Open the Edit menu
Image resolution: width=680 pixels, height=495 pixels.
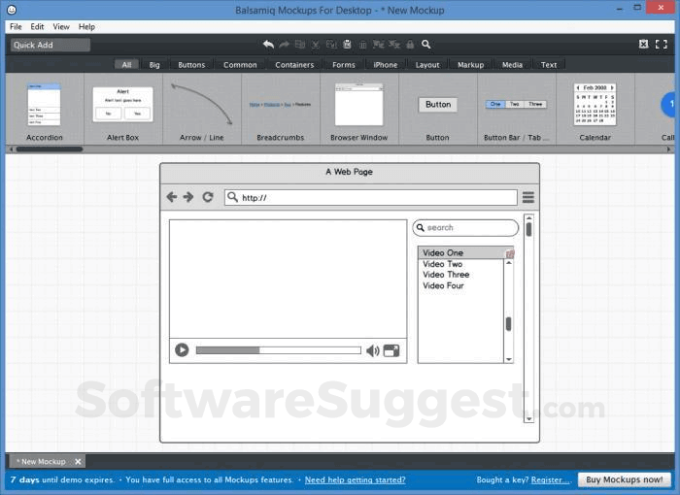click(37, 27)
